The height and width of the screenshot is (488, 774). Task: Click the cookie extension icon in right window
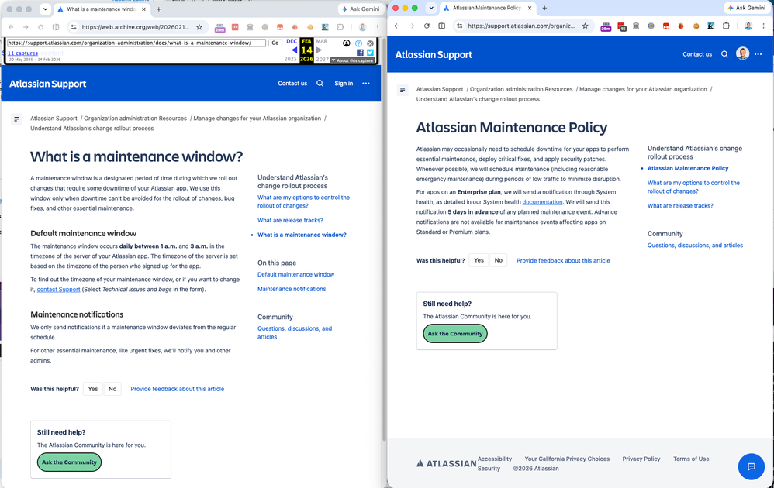[x=696, y=26]
